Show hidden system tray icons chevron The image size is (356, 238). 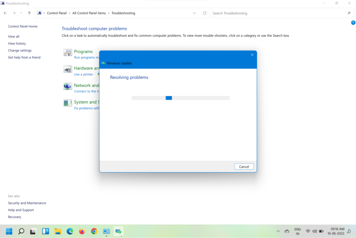pos(278,231)
